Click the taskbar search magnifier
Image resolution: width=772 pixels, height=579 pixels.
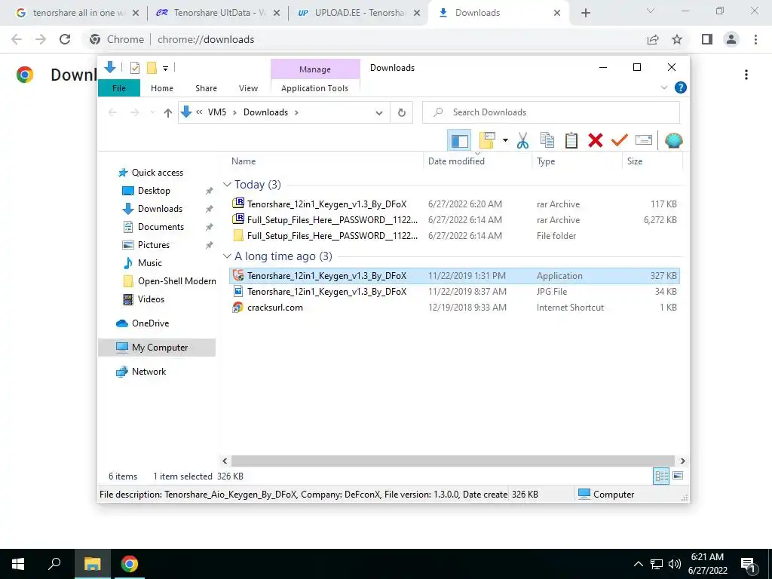54,564
